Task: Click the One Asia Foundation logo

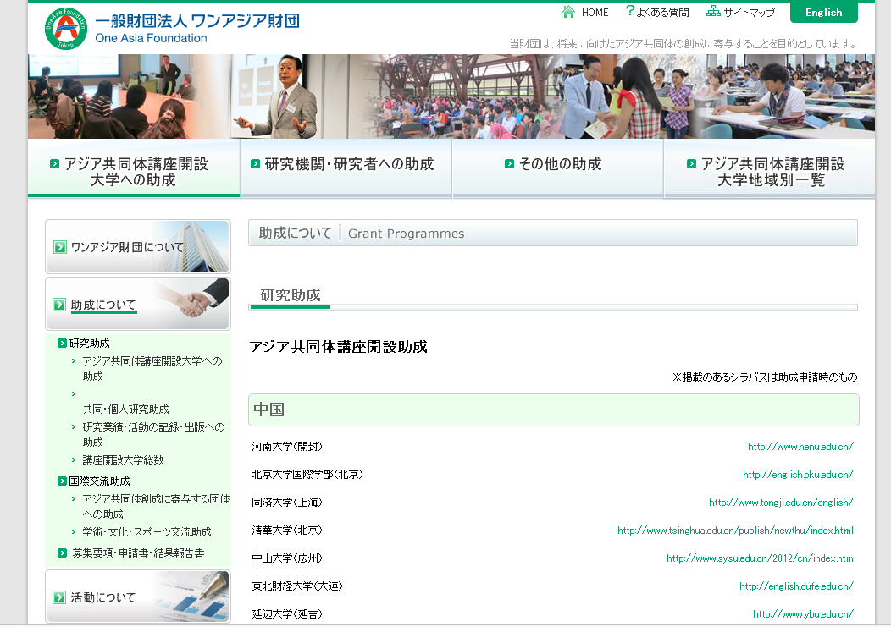Action: [66, 27]
